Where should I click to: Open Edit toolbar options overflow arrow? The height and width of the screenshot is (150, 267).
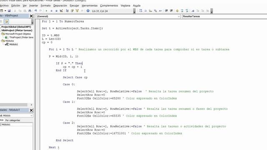[x=212, y=11]
